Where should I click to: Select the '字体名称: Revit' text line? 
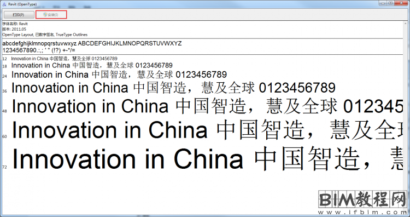pos(15,24)
